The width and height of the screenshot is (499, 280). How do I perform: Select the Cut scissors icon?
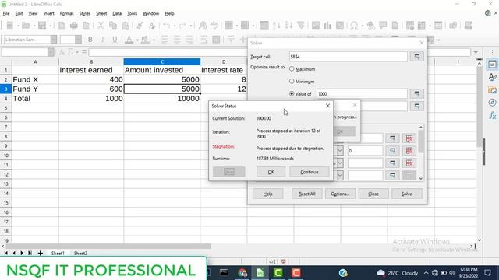point(101,26)
